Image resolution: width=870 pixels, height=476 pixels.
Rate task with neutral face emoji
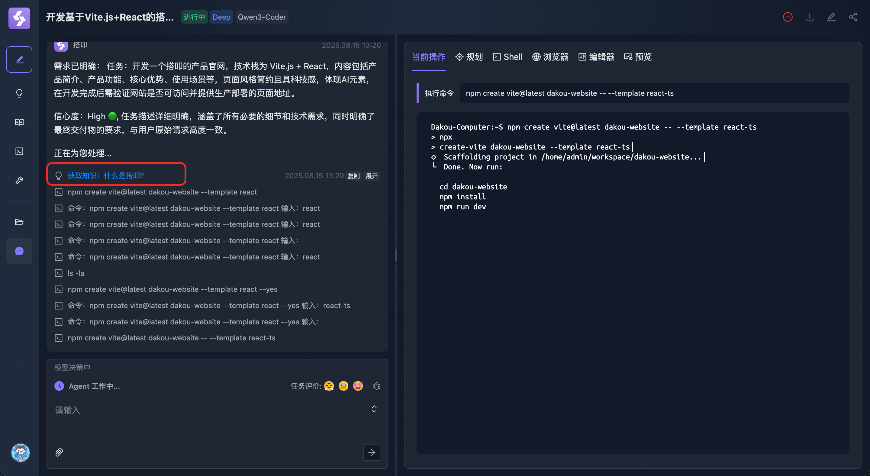click(343, 386)
